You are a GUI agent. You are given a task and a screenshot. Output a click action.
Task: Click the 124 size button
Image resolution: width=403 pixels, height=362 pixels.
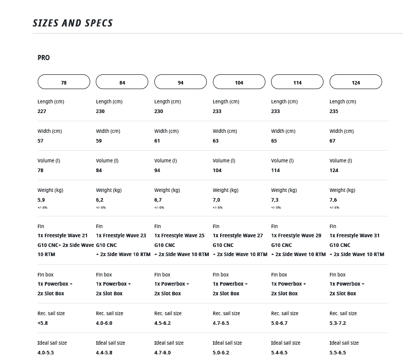356,82
